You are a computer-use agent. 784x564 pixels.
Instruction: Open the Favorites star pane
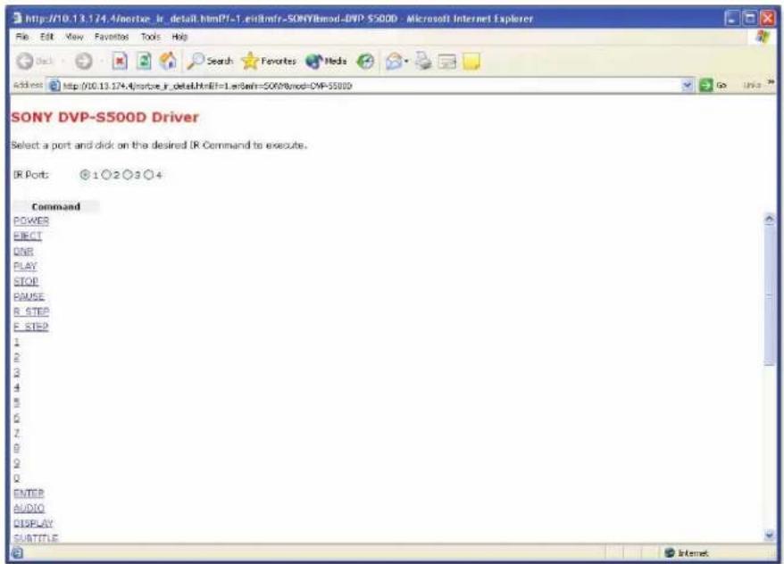point(269,62)
